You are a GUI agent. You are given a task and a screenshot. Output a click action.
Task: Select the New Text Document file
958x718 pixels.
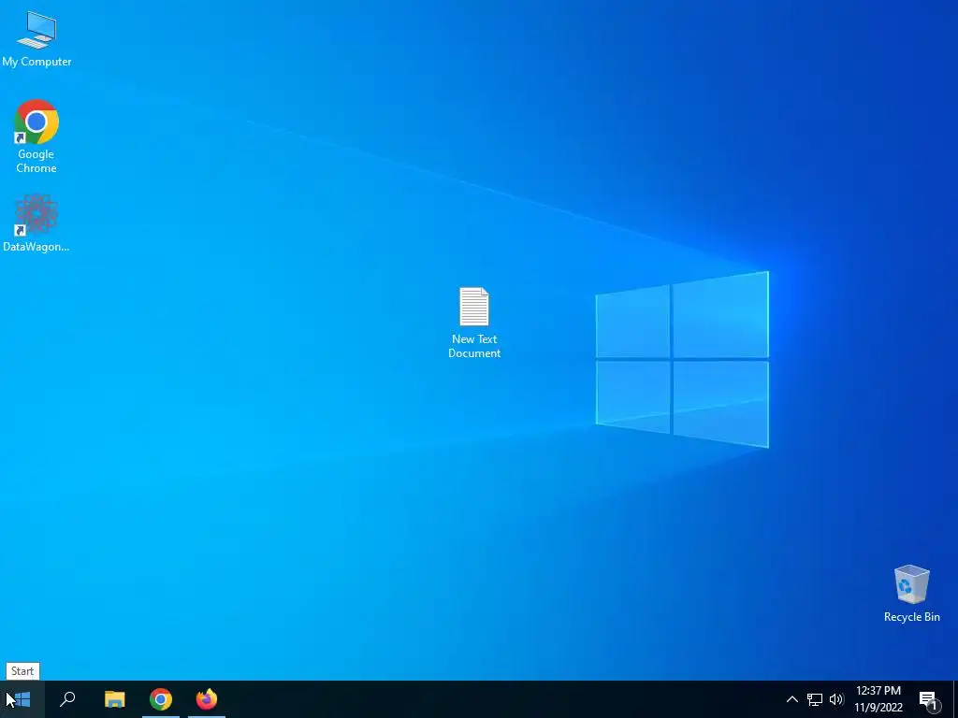pos(474,323)
